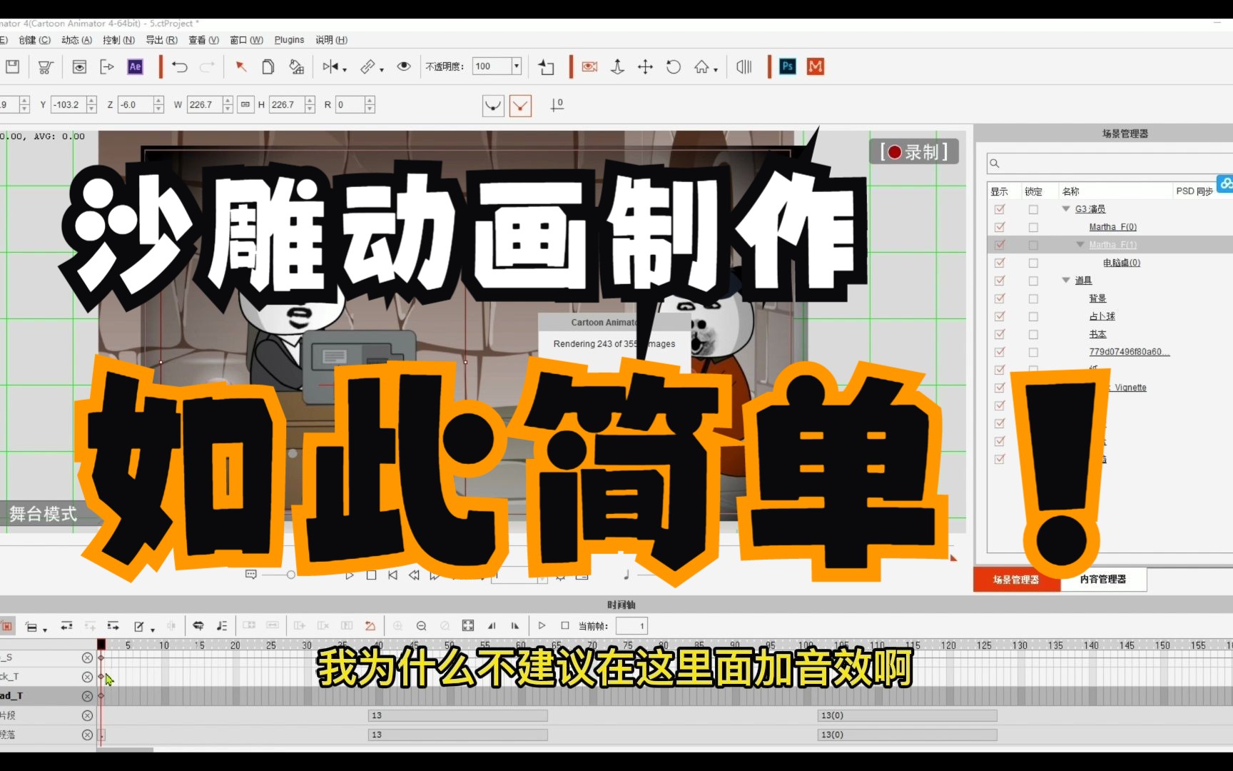The image size is (1233, 771).
Task: Select the 占卜球 item in scene manager
Action: [1102, 316]
